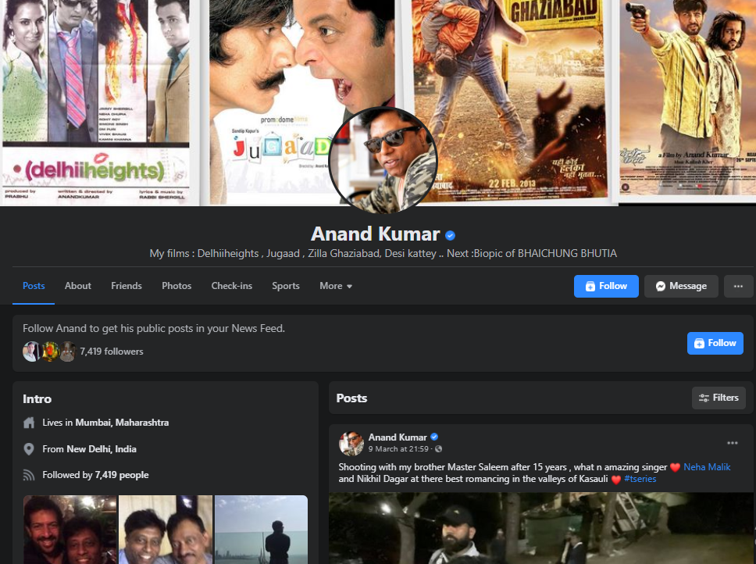Image resolution: width=756 pixels, height=564 pixels.
Task: Open the first Intro featured photo
Action: click(x=70, y=530)
